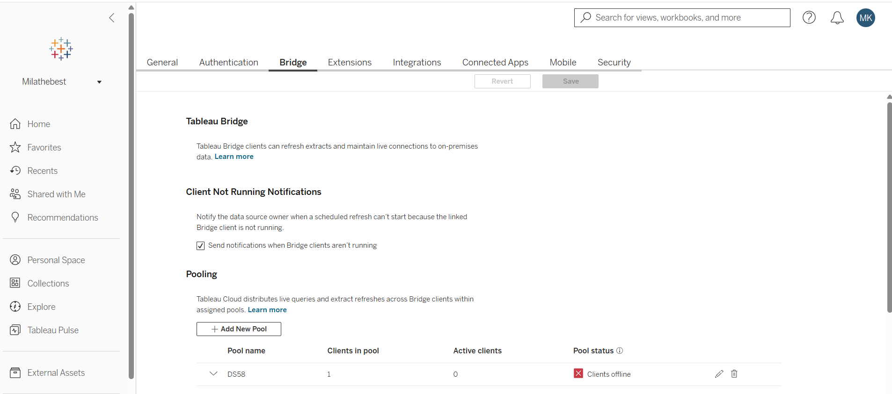Image resolution: width=892 pixels, height=394 pixels.
Task: Click the red Clients offline status icon
Action: point(578,373)
